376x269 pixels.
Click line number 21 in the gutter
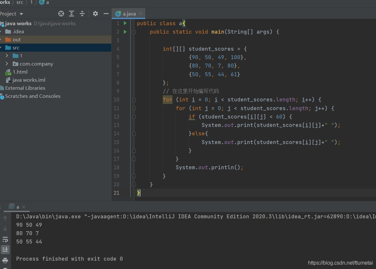pos(116,193)
